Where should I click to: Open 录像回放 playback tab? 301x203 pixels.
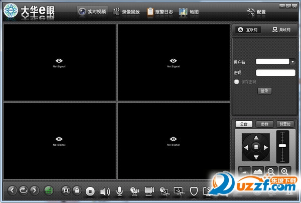click(x=126, y=12)
